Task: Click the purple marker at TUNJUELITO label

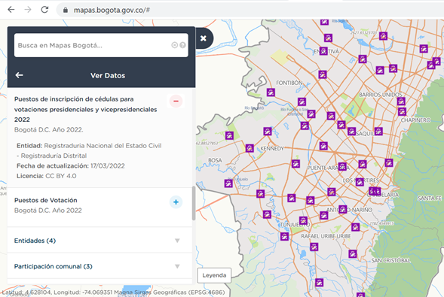Action: tap(303, 220)
